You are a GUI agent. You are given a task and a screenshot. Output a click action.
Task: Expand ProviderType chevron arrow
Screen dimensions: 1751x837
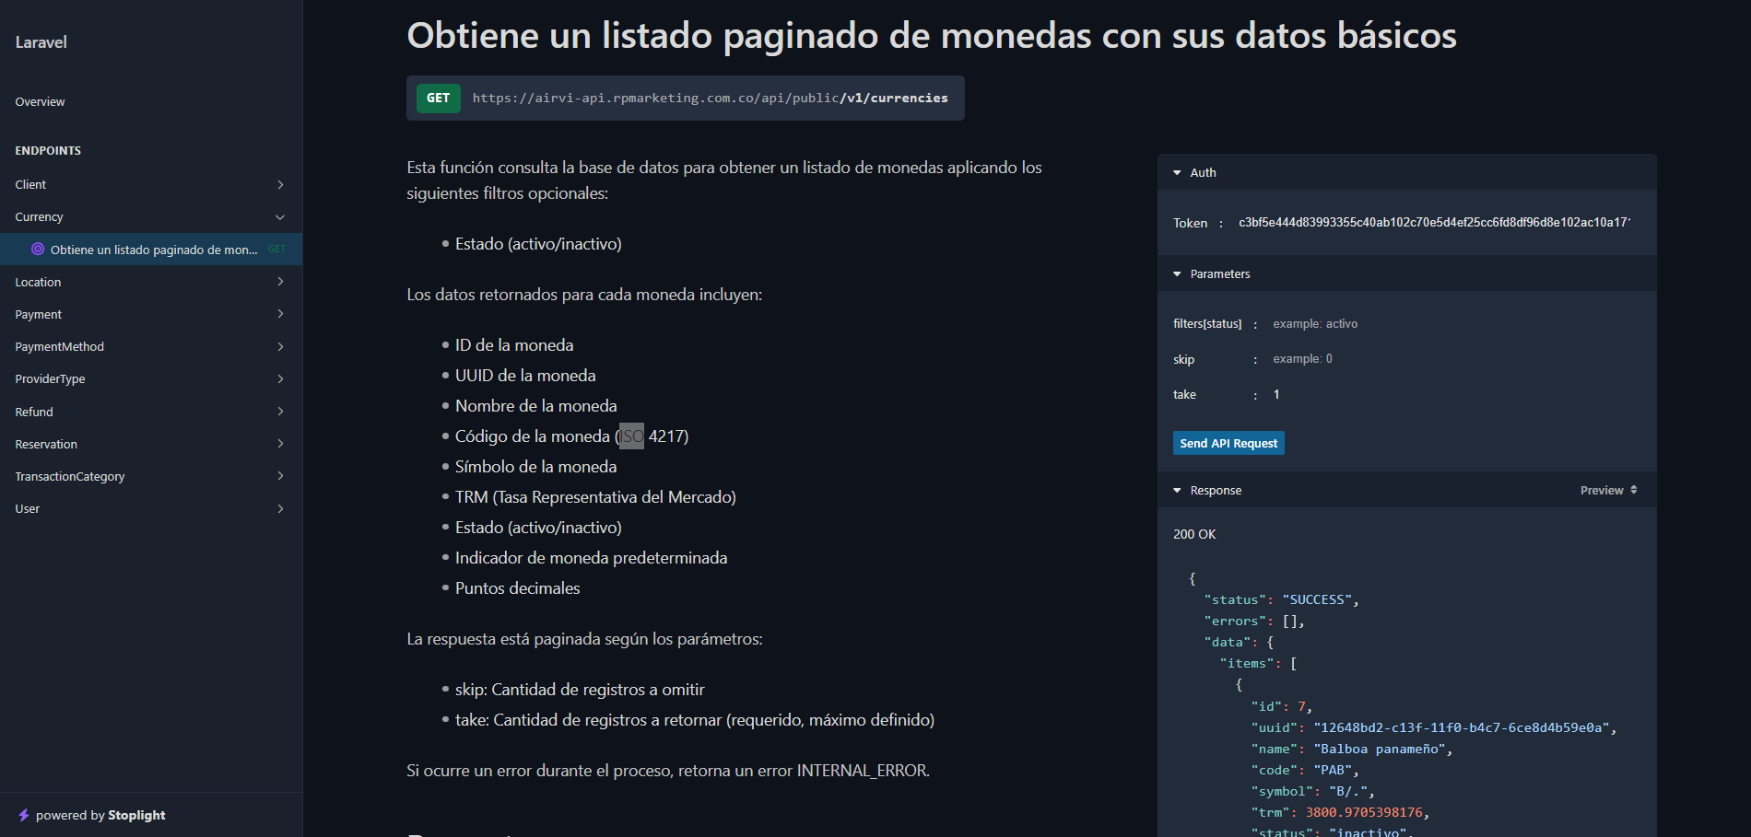[x=280, y=379]
